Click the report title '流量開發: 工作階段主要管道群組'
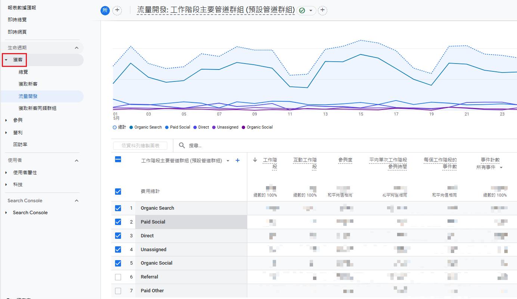This screenshot has height=299, width=517. [216, 10]
